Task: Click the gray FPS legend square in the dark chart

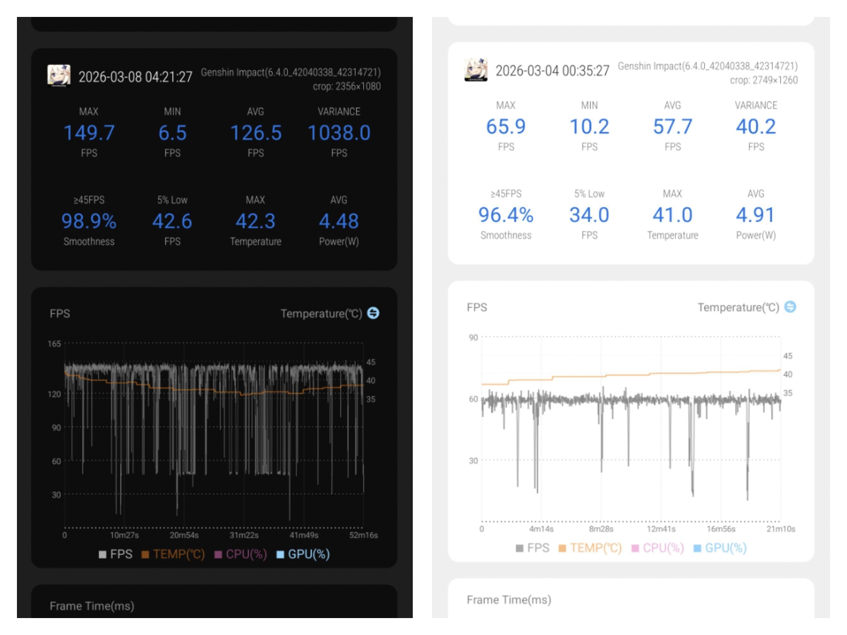Action: 102,555
